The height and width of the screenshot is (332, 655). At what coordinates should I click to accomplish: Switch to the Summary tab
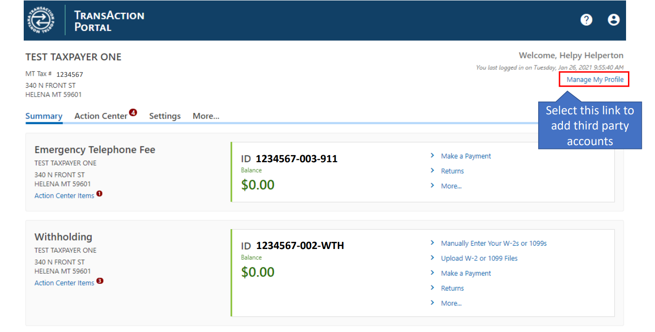click(44, 116)
